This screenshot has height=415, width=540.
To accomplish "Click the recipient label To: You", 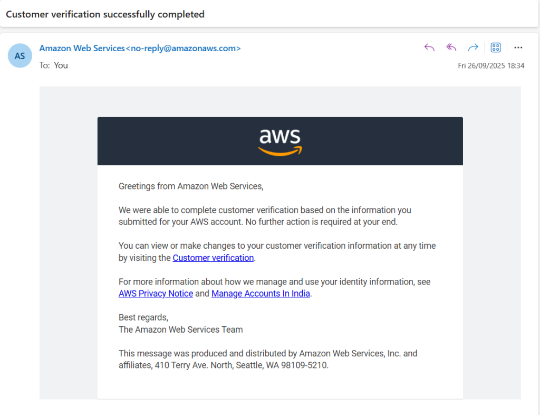I will pyautogui.click(x=53, y=65).
